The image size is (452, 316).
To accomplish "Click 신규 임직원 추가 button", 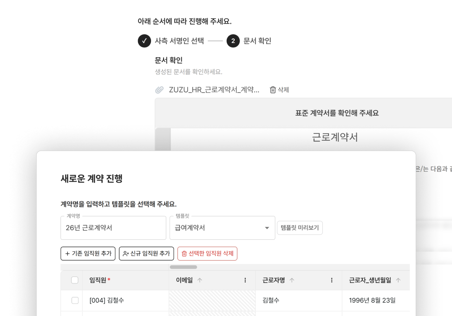I will pos(146,253).
